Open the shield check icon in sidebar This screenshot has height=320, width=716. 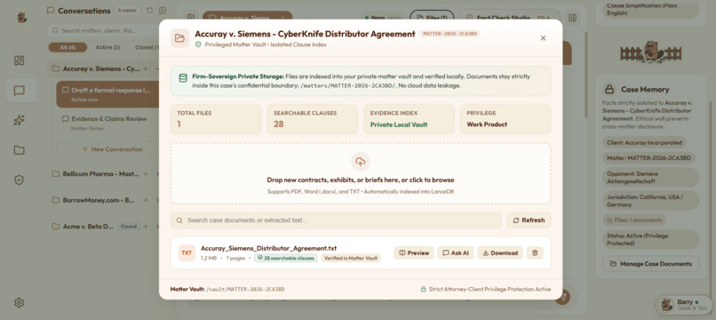coord(19,180)
